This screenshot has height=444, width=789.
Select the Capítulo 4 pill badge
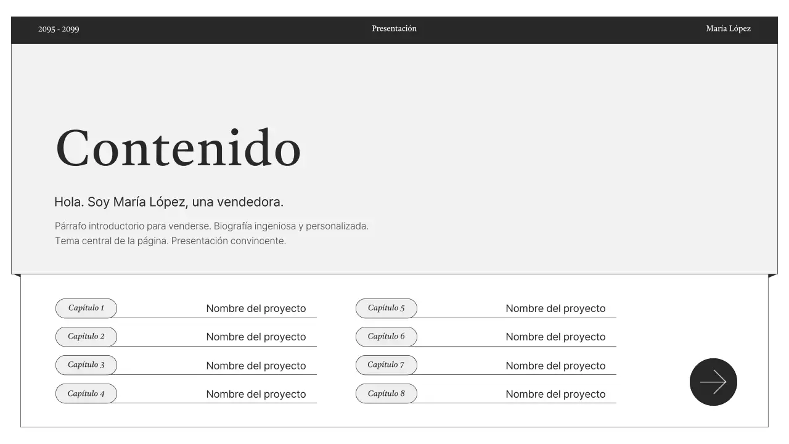click(86, 393)
